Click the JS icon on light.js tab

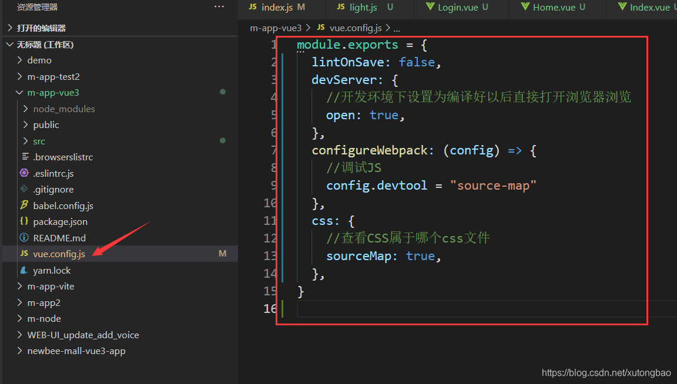pyautogui.click(x=341, y=6)
